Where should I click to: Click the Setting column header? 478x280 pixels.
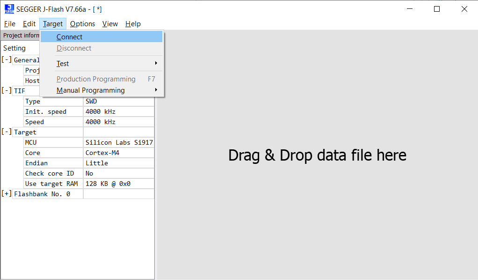click(x=14, y=48)
